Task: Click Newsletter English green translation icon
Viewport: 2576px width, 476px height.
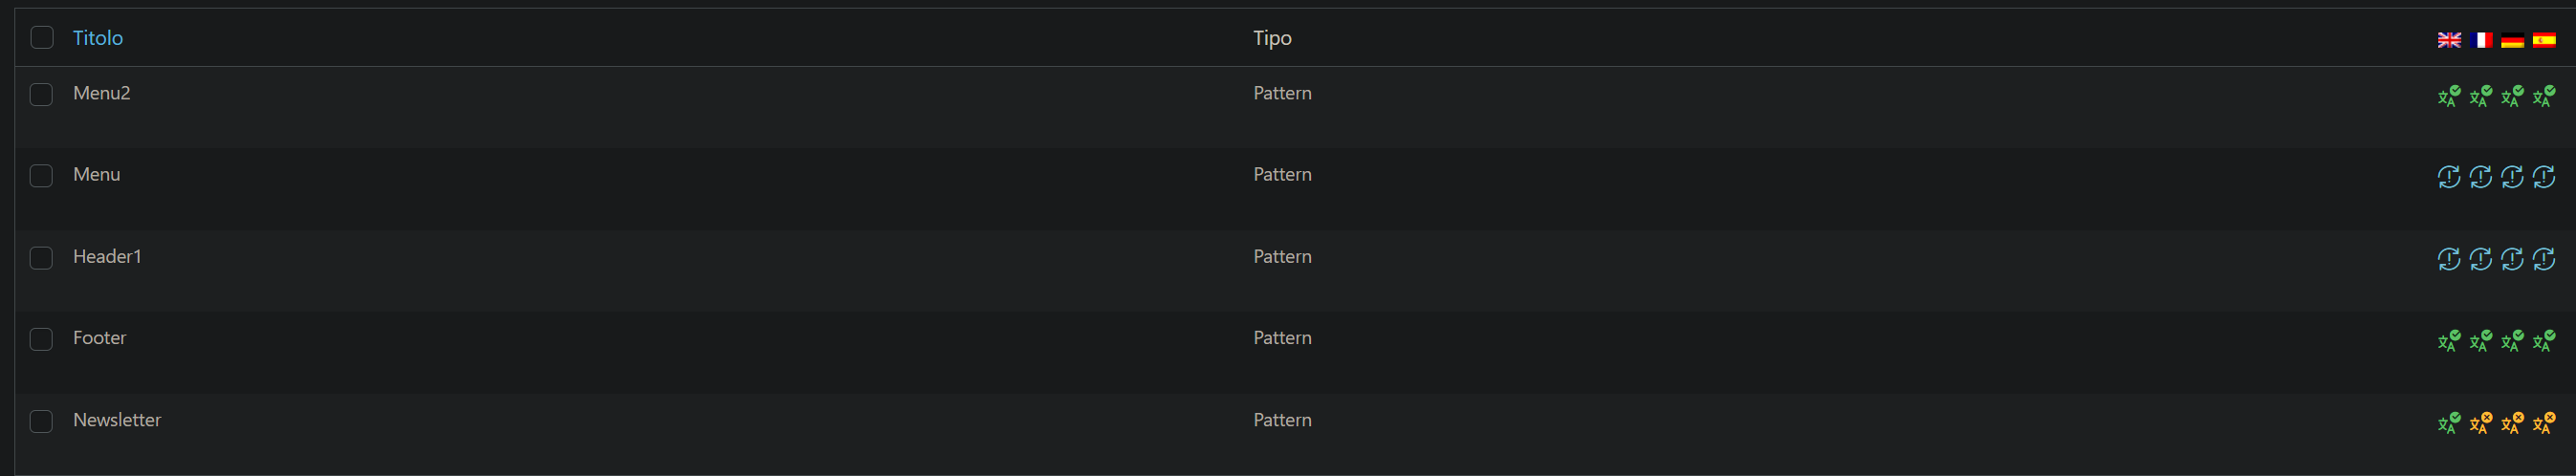Action: [x=2448, y=423]
